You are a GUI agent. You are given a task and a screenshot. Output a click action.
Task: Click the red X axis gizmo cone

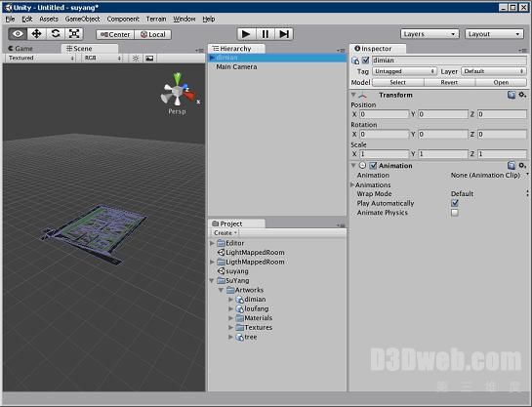tap(189, 95)
